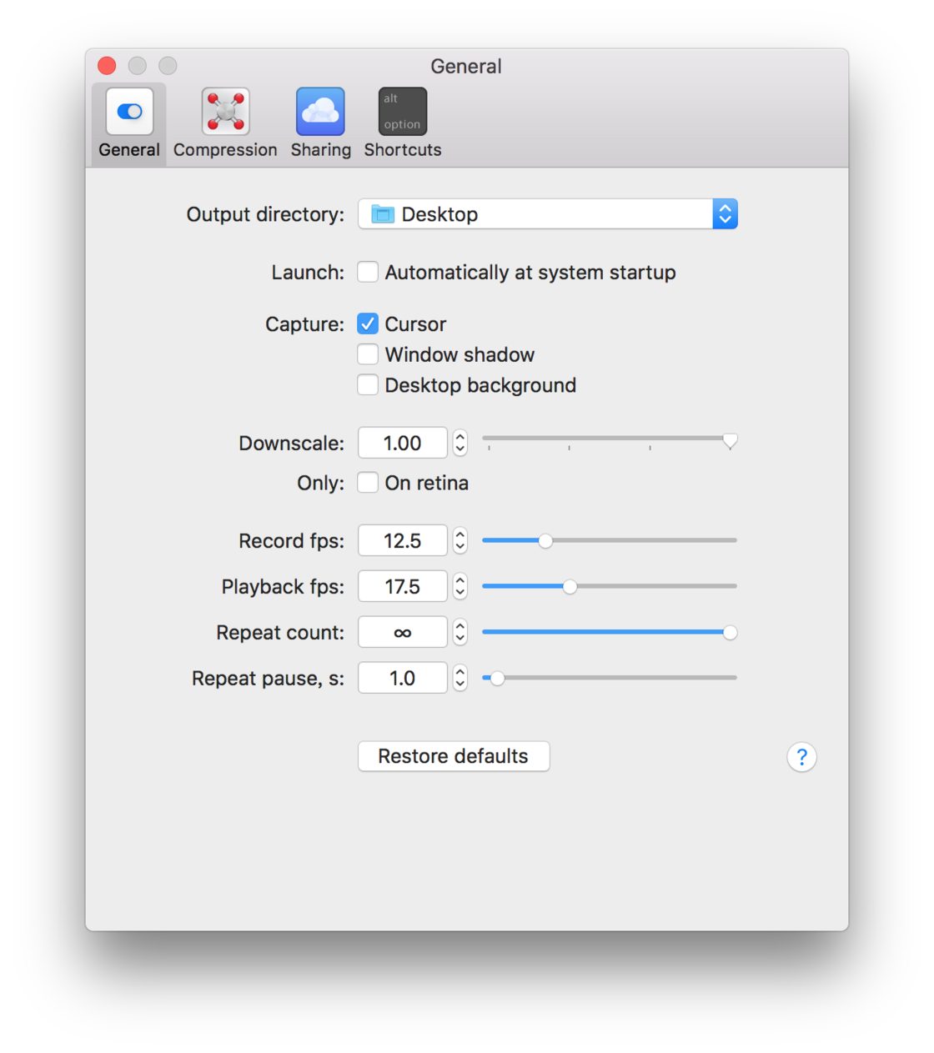Open the Compression preferences icon
The width and height of the screenshot is (934, 1053).
pyautogui.click(x=225, y=112)
